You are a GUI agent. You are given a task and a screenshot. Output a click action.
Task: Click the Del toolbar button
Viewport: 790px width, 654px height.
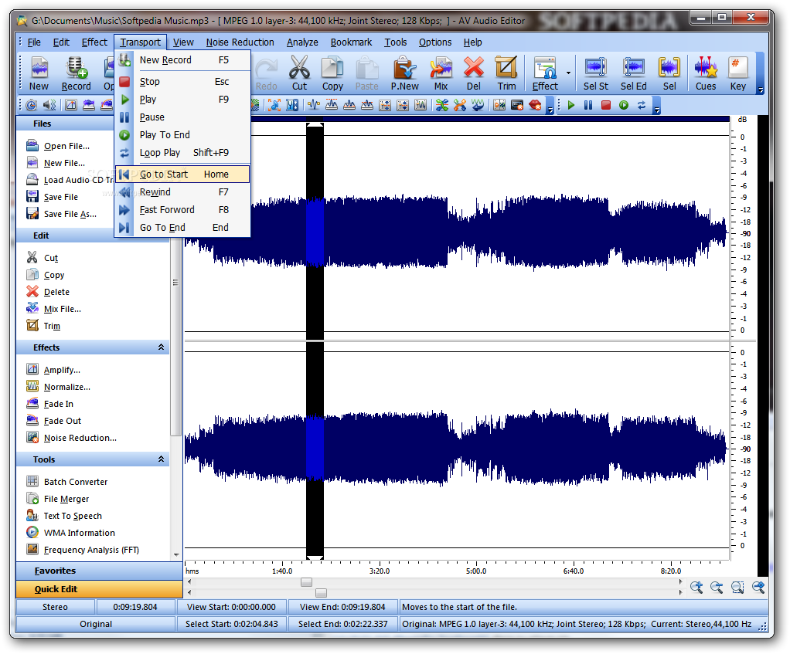click(x=474, y=73)
